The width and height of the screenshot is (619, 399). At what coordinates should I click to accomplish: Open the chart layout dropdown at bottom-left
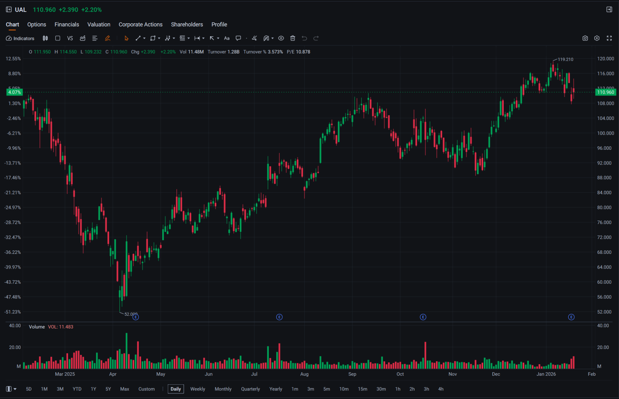(12, 389)
